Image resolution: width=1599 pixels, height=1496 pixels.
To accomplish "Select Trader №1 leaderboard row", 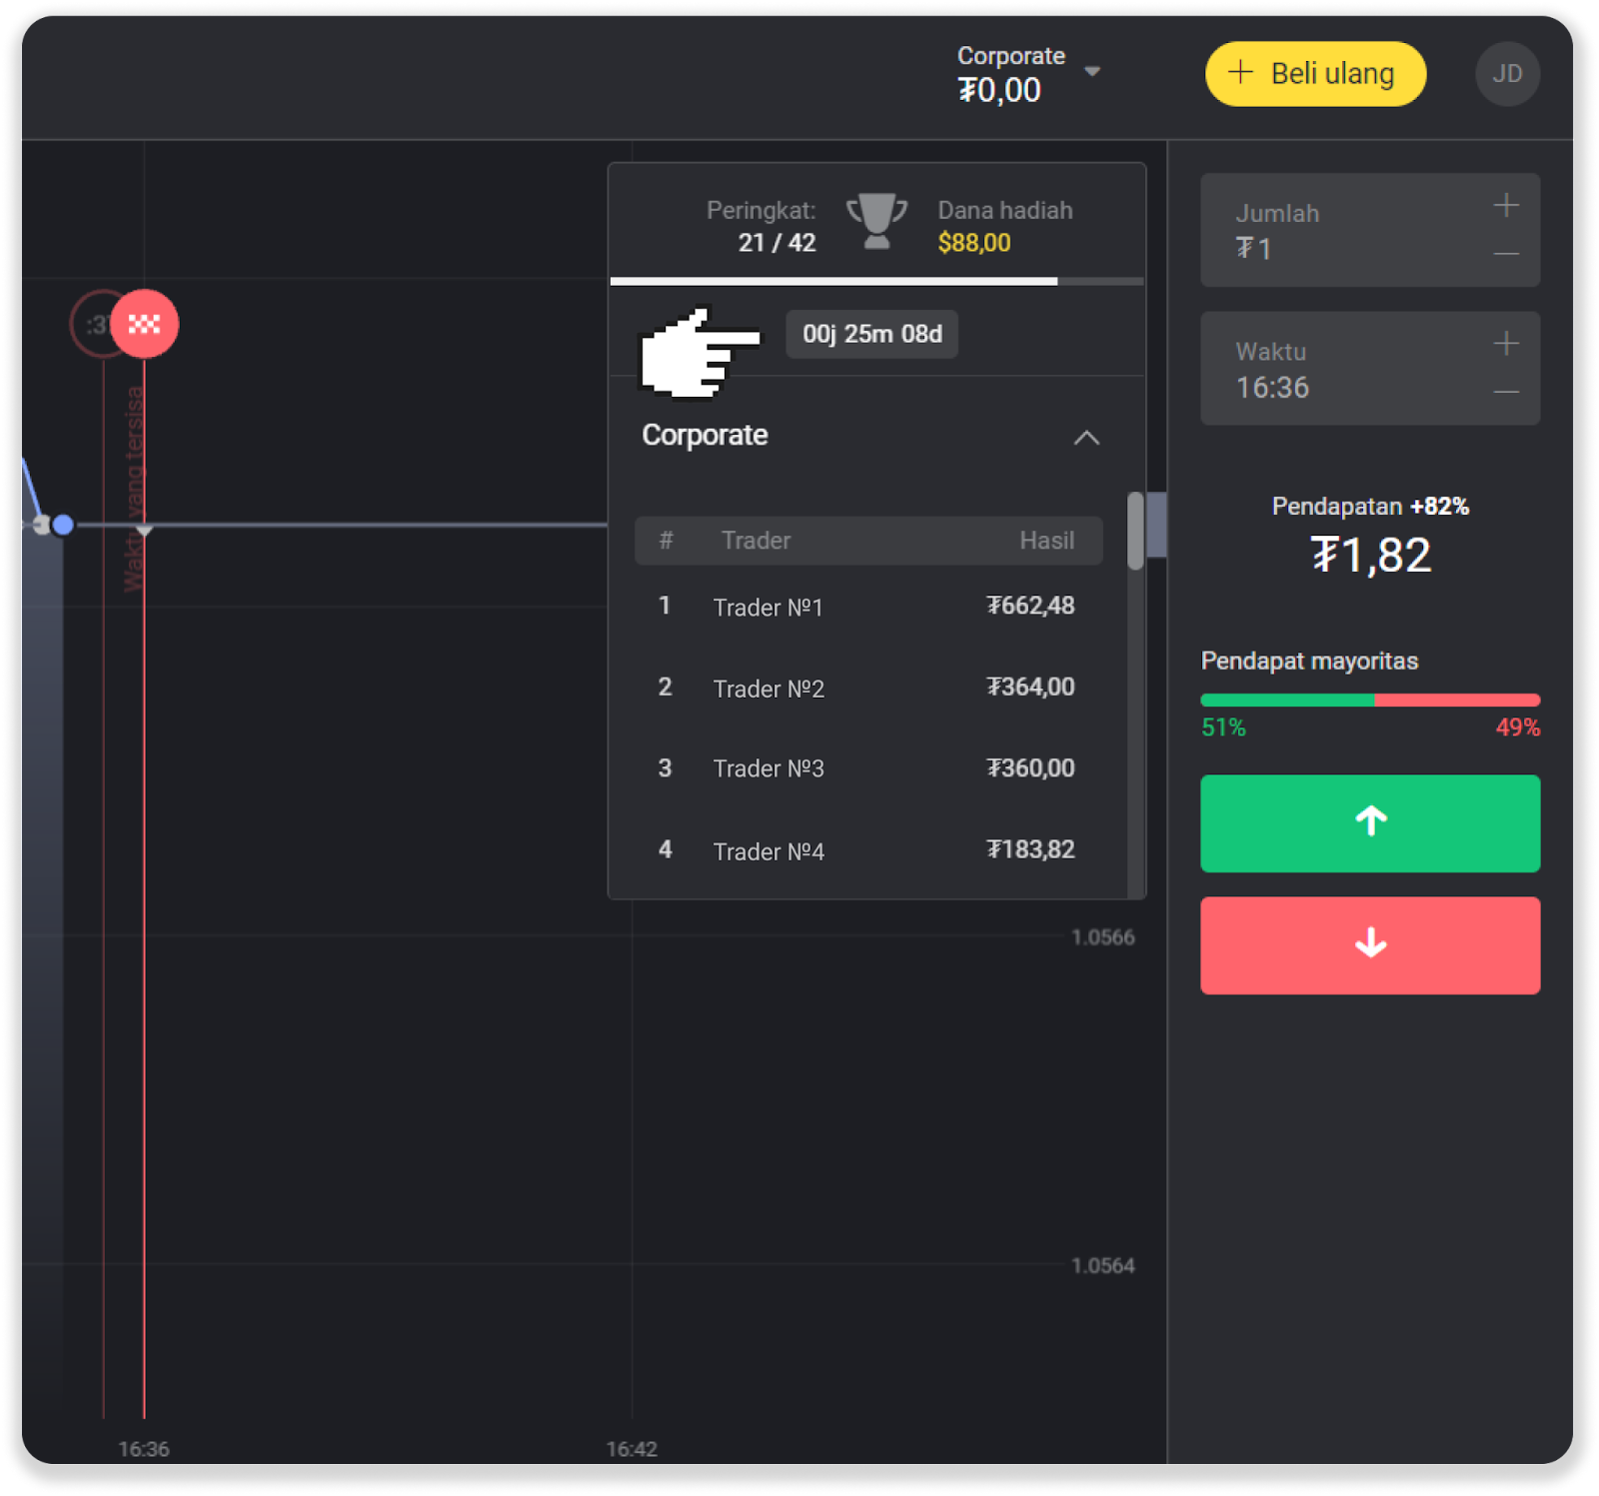I will (x=867, y=607).
